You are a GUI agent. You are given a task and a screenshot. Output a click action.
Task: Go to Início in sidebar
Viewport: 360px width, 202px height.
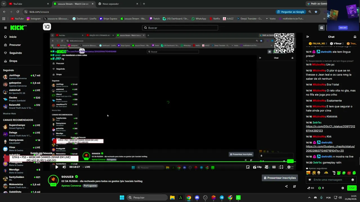13,37
